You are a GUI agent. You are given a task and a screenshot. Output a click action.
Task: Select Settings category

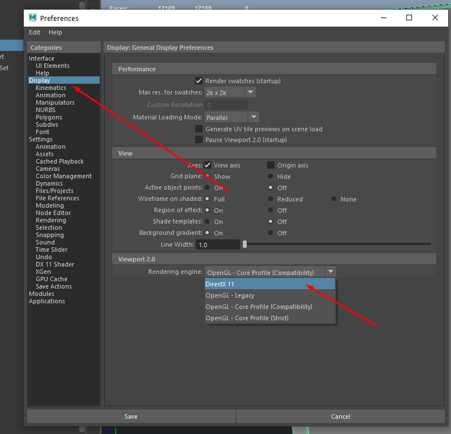pos(41,139)
